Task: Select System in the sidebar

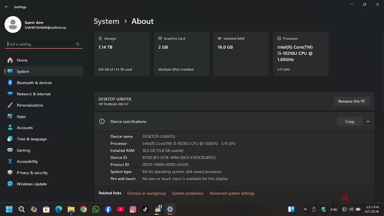Action: pyautogui.click(x=44, y=71)
